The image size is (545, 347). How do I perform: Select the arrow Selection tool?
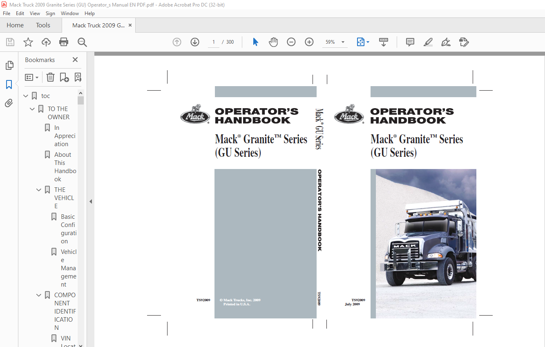pos(255,42)
